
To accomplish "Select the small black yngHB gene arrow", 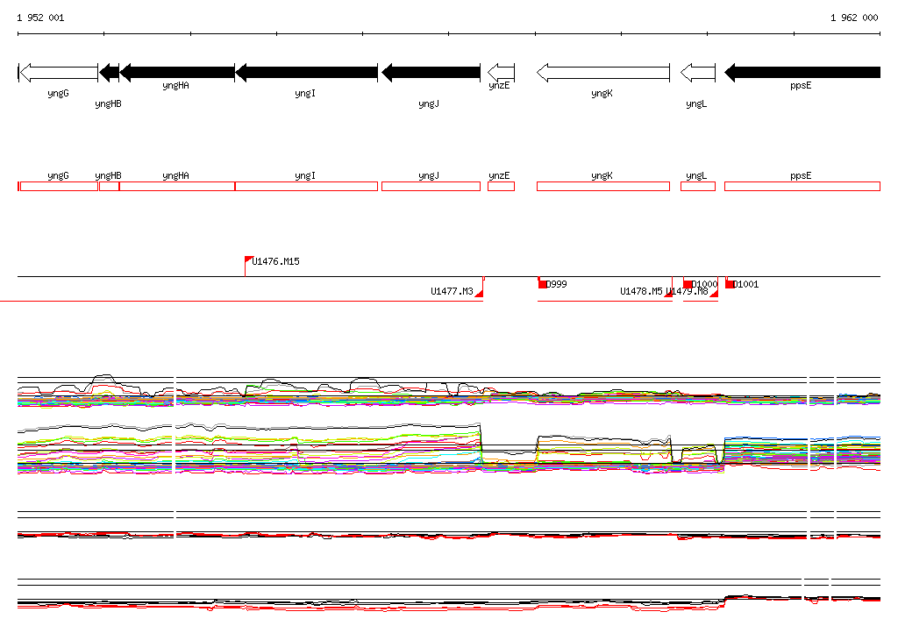I will [109, 73].
